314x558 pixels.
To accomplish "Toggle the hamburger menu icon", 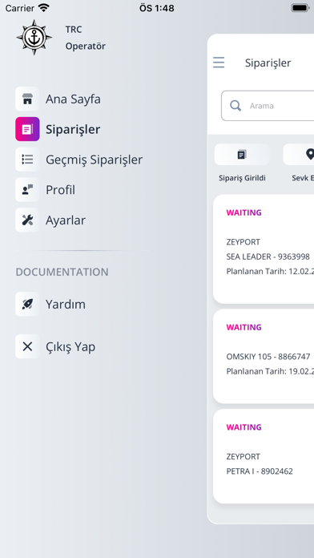I will pyautogui.click(x=219, y=63).
